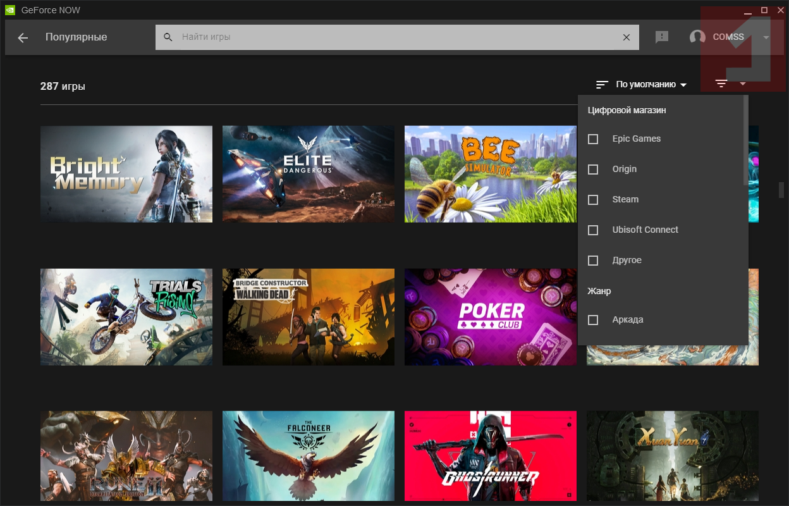Open The Falconeer game tile

coord(309,456)
